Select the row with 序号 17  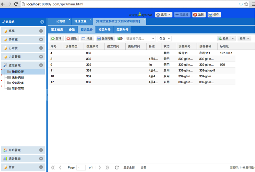pos(142,82)
